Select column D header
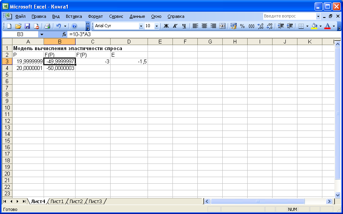 [x=129, y=42]
